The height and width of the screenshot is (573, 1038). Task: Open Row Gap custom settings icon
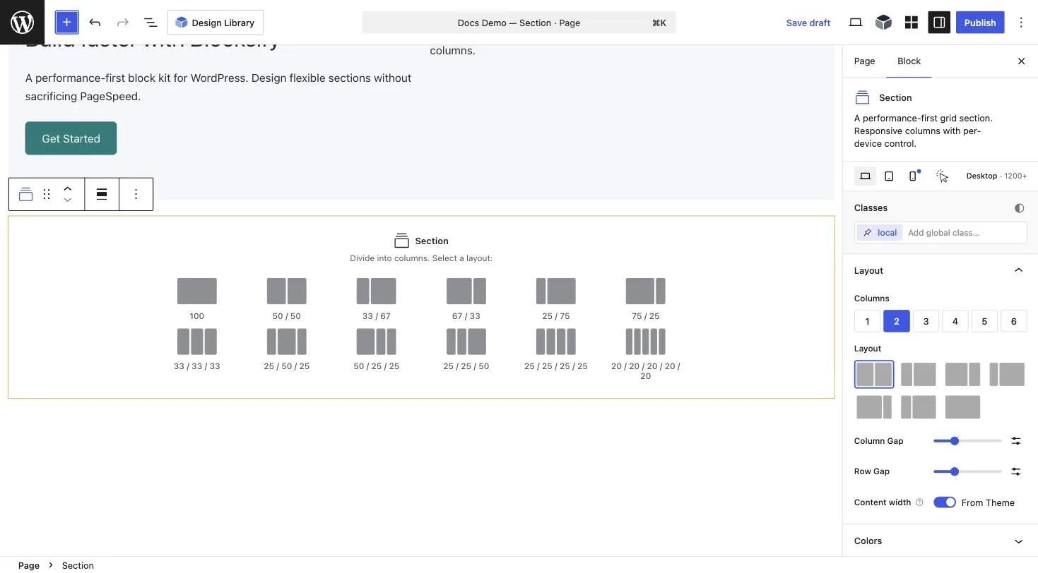(x=1015, y=471)
